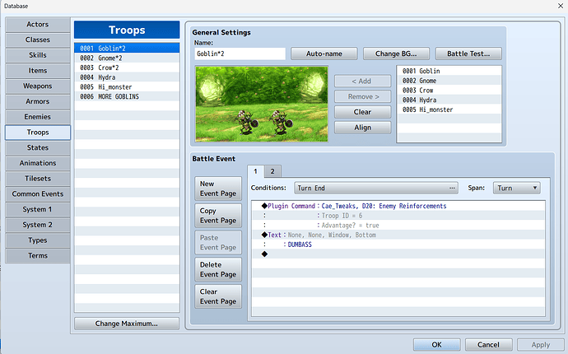This screenshot has height=354, width=568.
Task: Select the DUMBASS text line
Action: (x=398, y=245)
